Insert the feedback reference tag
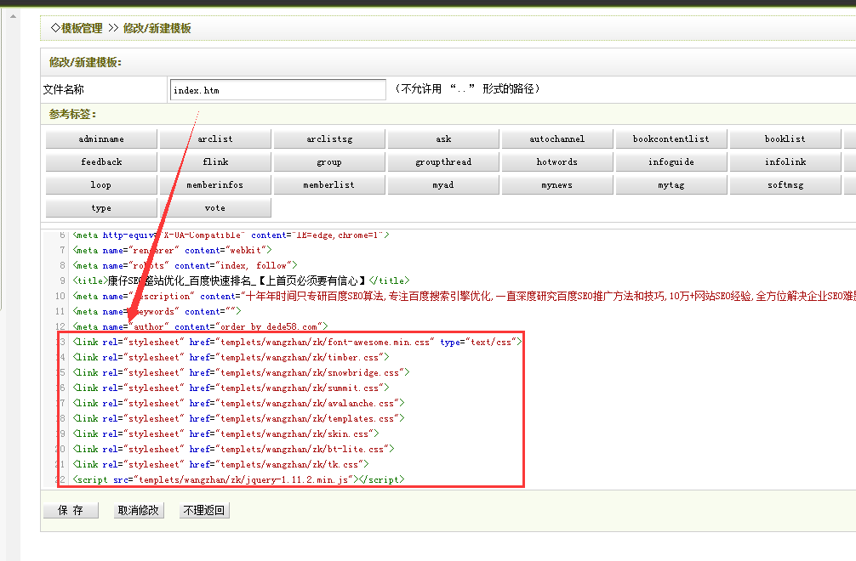This screenshot has width=856, height=561. pyautogui.click(x=101, y=161)
